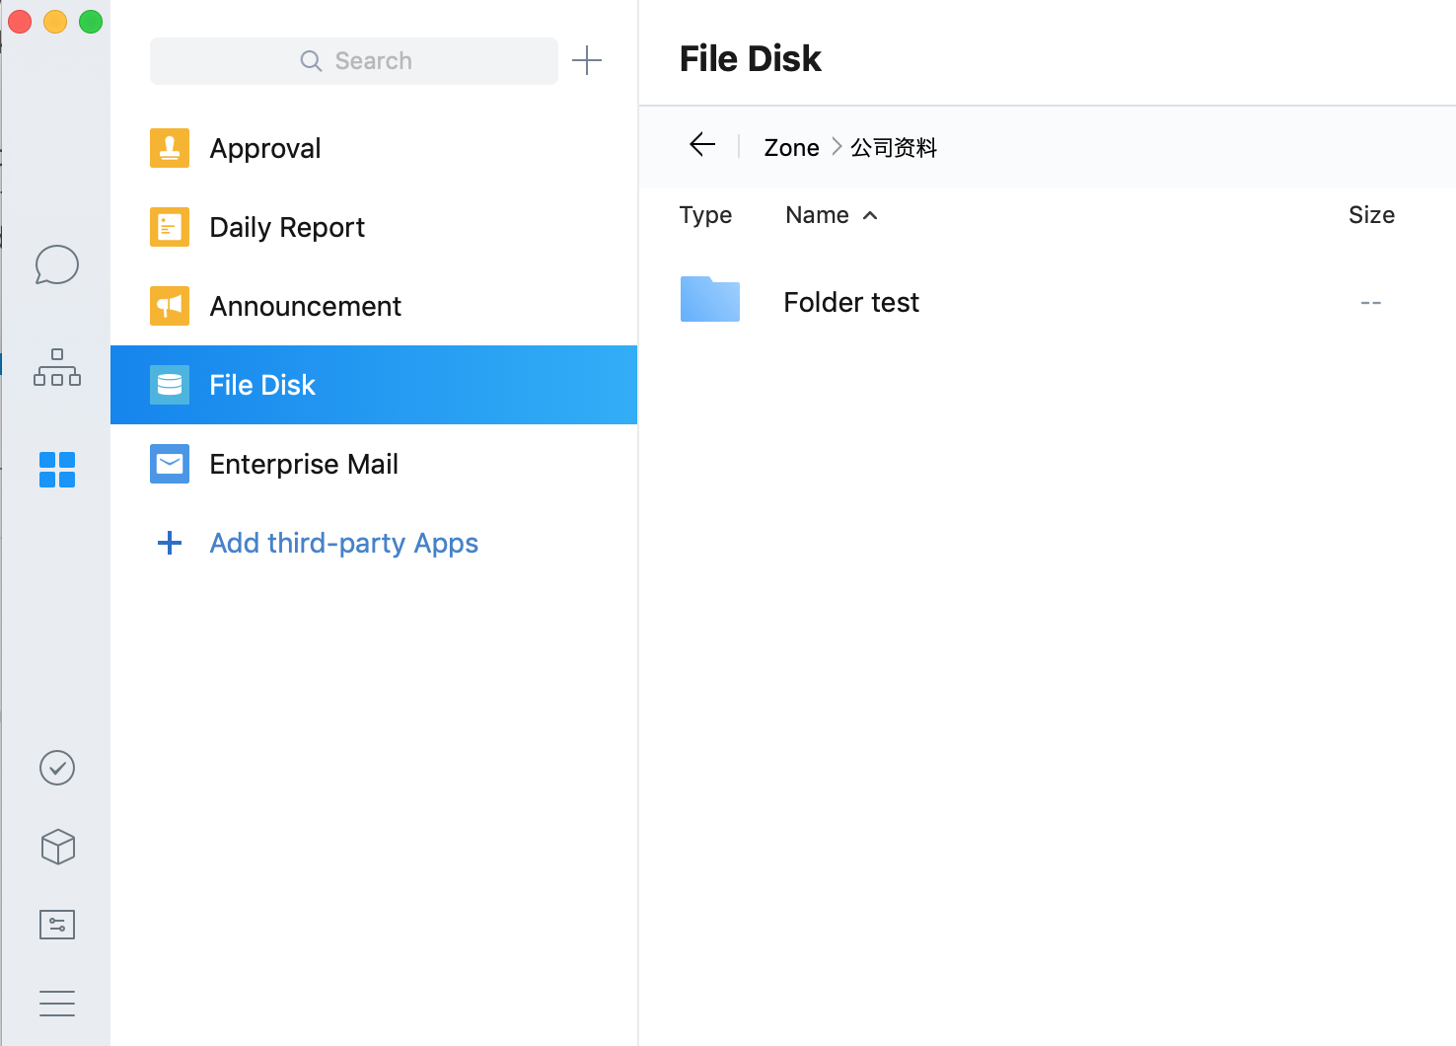This screenshot has height=1046, width=1456.
Task: Select Announcement from the app list
Action: click(305, 306)
